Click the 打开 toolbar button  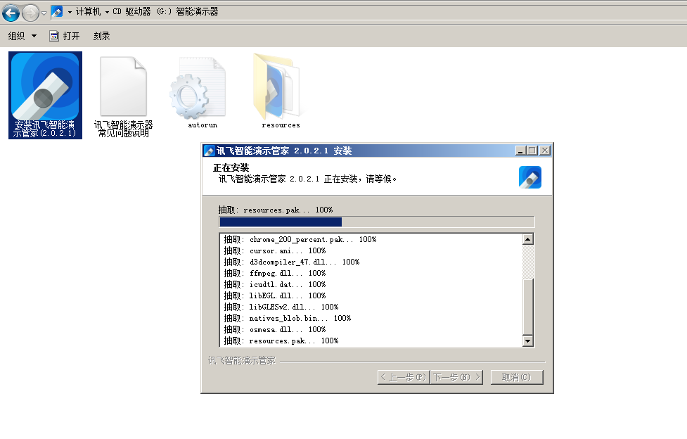click(x=65, y=36)
